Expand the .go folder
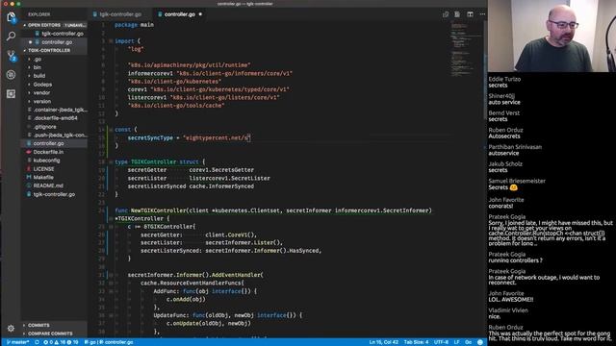 (55, 60)
